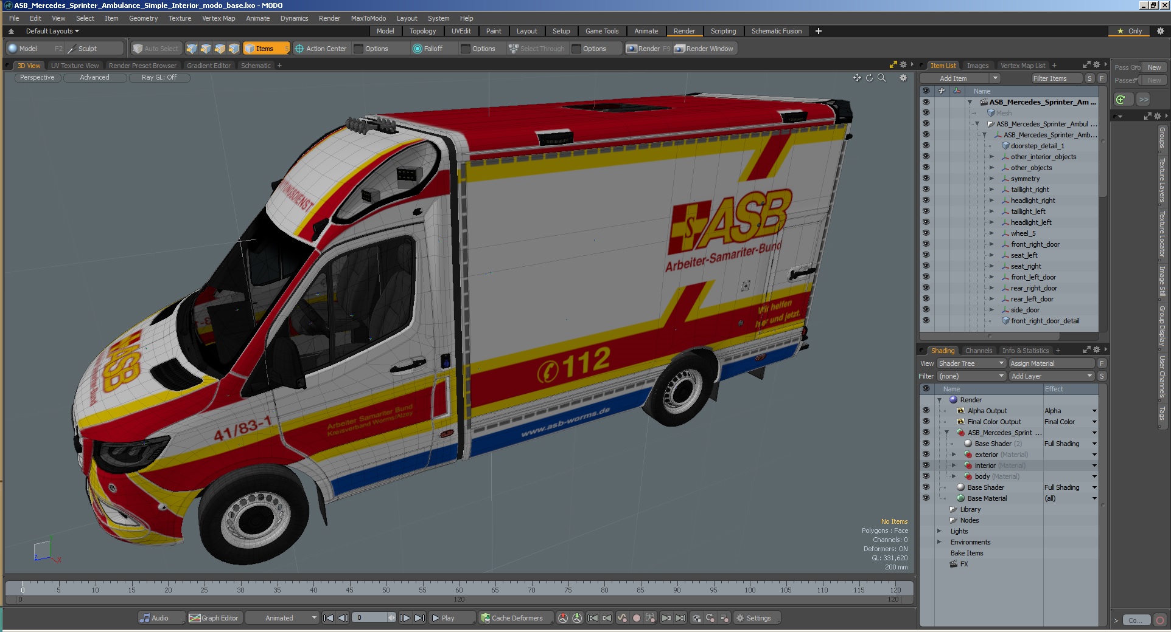
Task: Toggle visibility of symmetry item
Action: (x=926, y=179)
